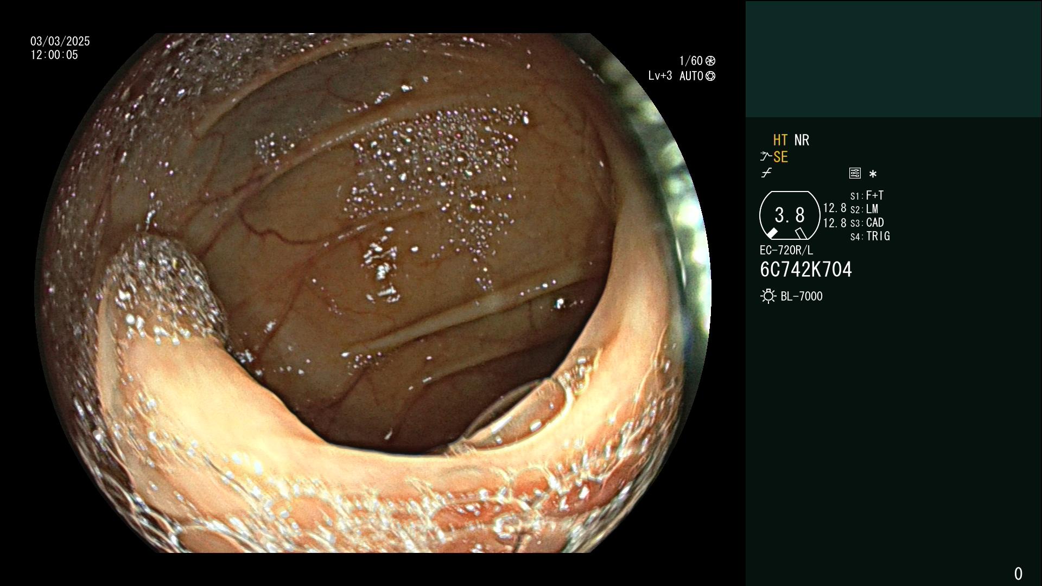Screen dimensions: 1042x586
Task: Click the light source lamp icon
Action: pyautogui.click(x=768, y=296)
